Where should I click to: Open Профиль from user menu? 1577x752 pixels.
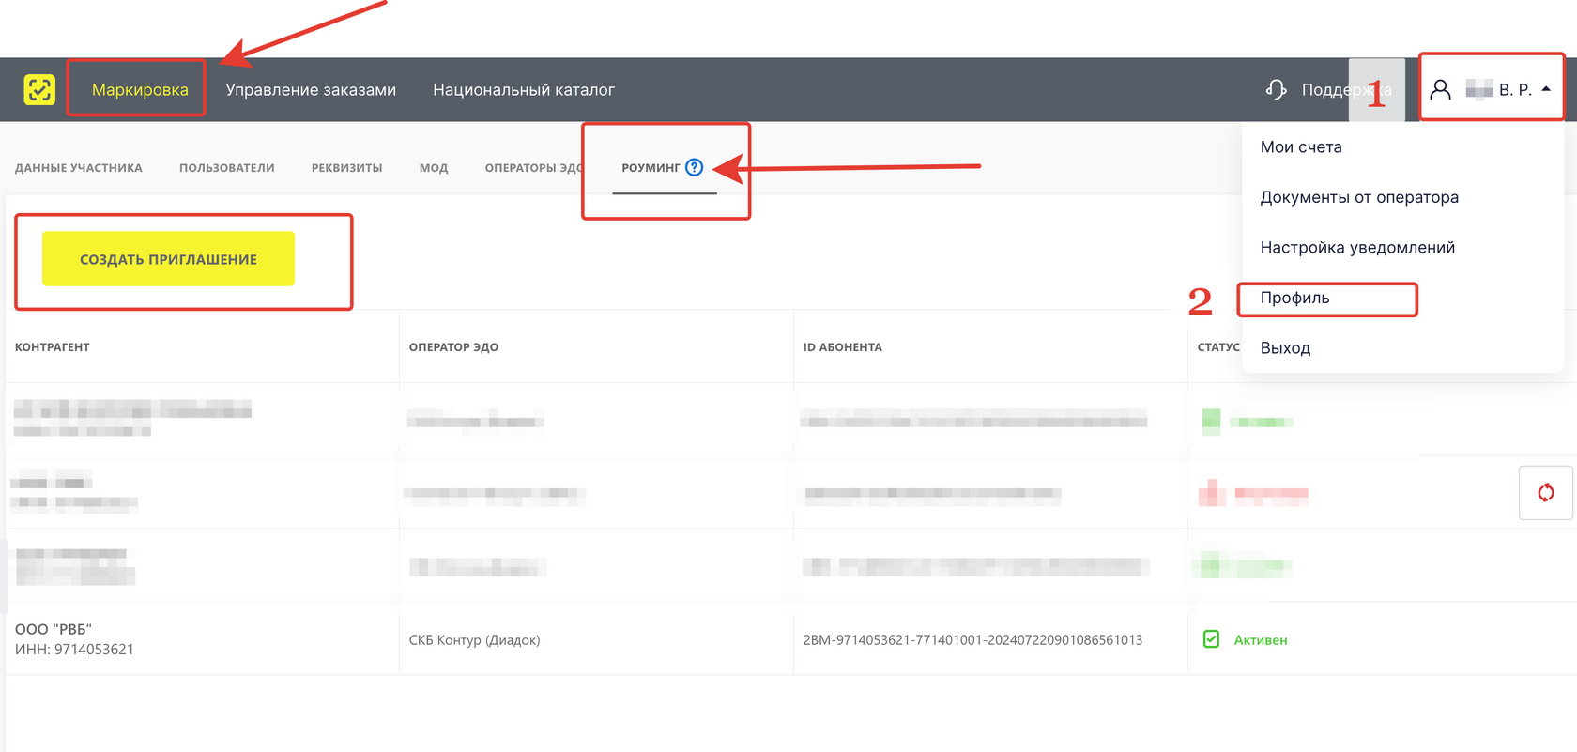tap(1295, 299)
